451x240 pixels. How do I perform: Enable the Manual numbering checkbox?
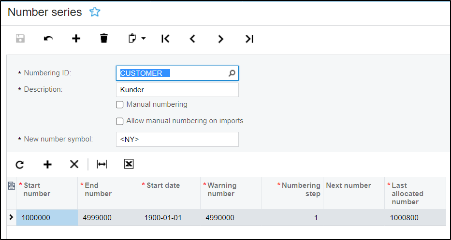[120, 105]
